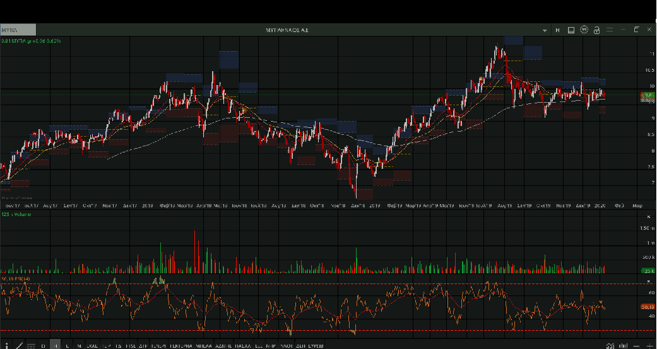
Task: Expand the symbol dropdown arrow in title bar
Action: (x=545, y=30)
